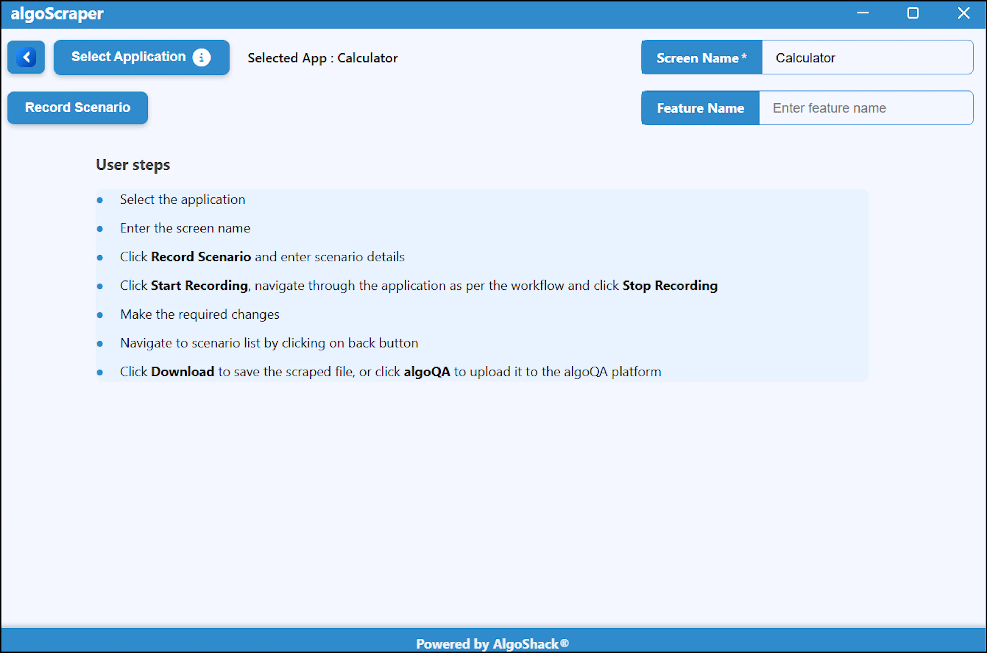Maximize the algoScraper window
Image resolution: width=987 pixels, height=653 pixels.
[x=913, y=13]
